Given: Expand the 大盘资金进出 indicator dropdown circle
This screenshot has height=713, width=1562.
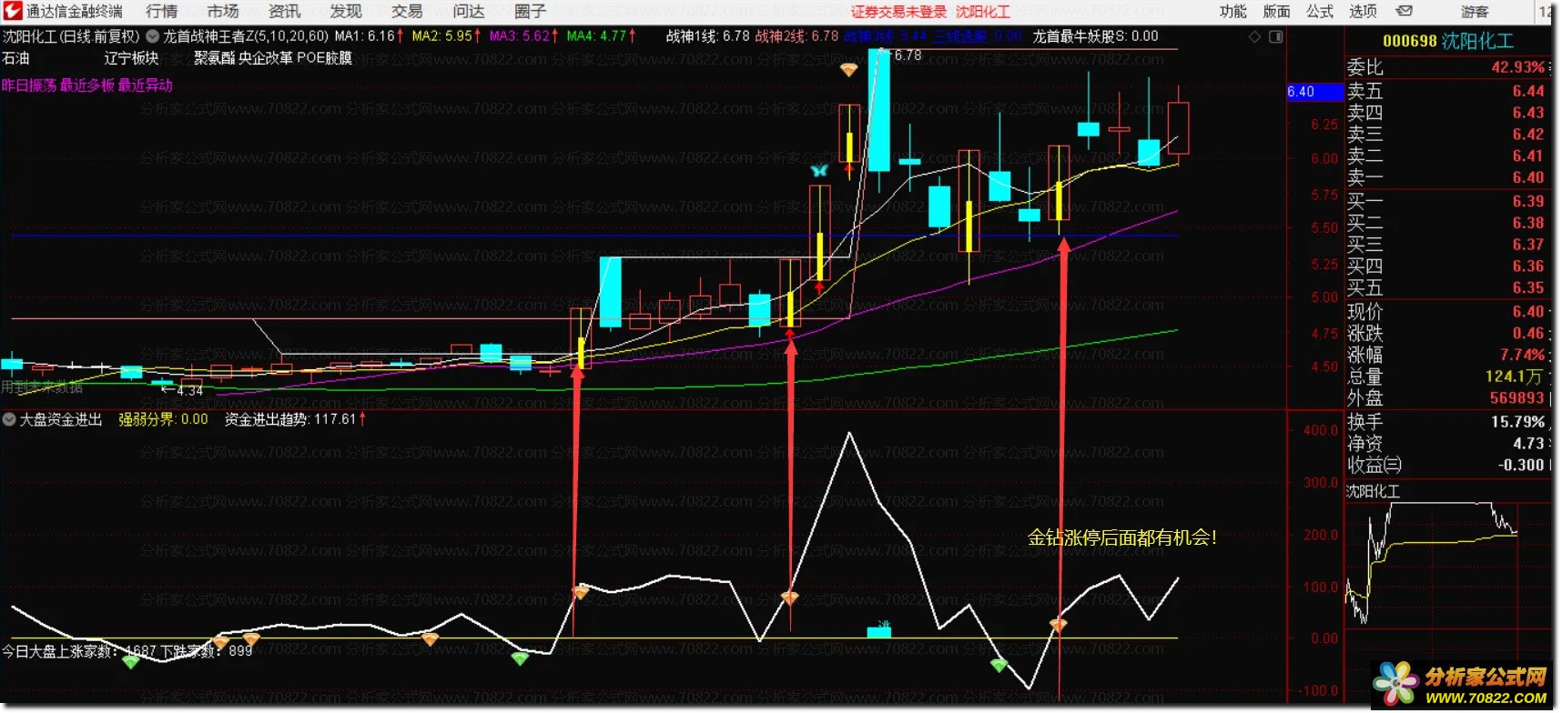Looking at the screenshot, I should [9, 419].
